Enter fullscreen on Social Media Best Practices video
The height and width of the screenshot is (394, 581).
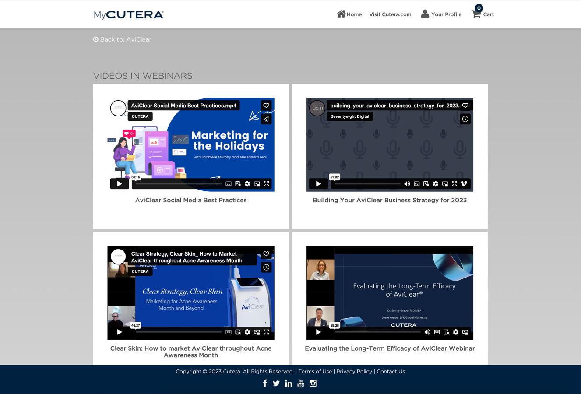pyautogui.click(x=266, y=184)
